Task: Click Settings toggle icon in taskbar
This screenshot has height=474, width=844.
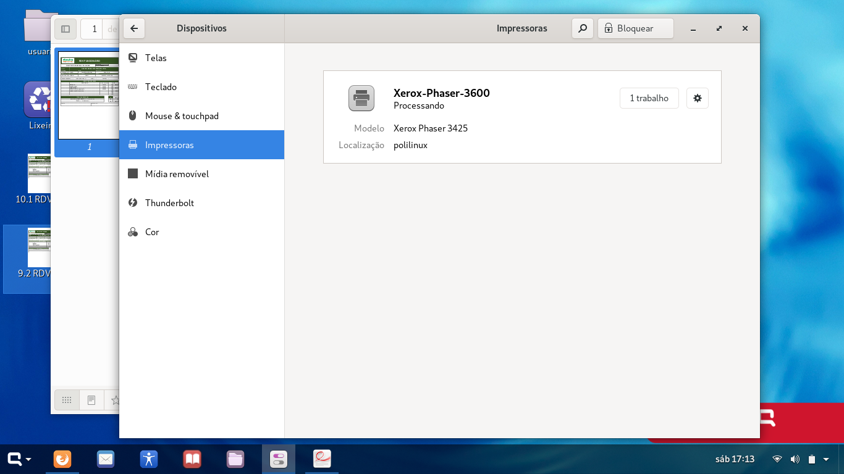Action: [x=279, y=459]
